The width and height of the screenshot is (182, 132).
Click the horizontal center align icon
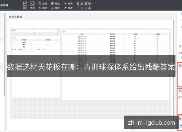click(82, 4)
